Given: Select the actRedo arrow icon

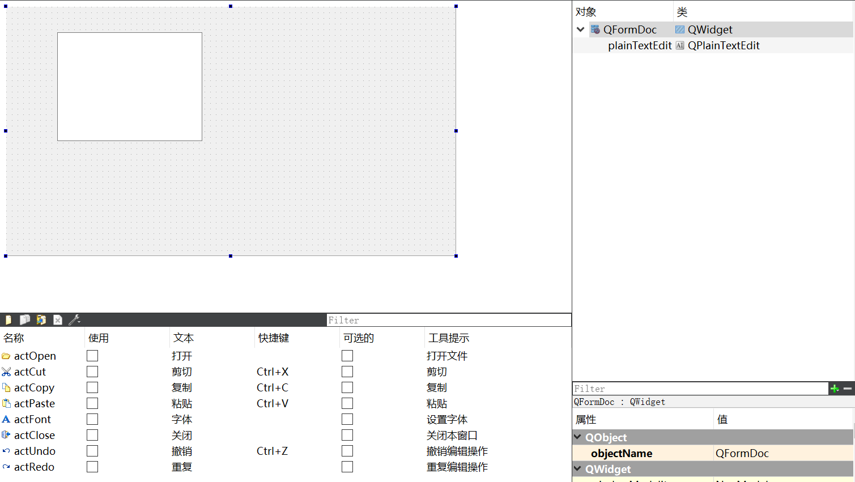Looking at the screenshot, I should click(x=6, y=467).
